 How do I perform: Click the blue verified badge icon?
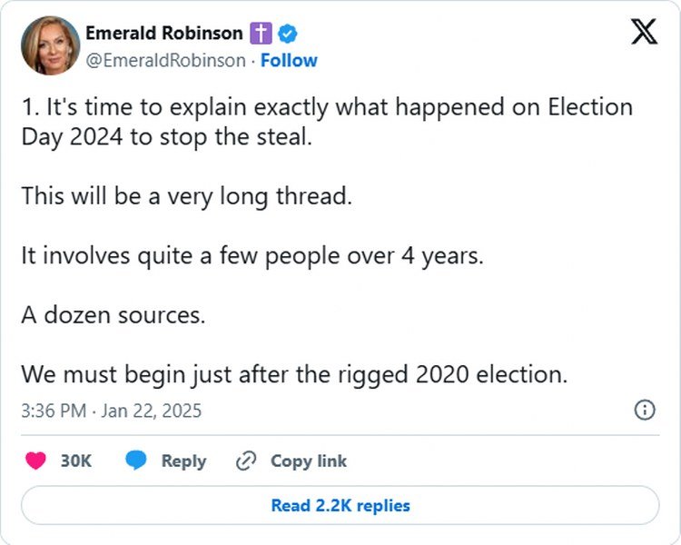pyautogui.click(x=288, y=35)
